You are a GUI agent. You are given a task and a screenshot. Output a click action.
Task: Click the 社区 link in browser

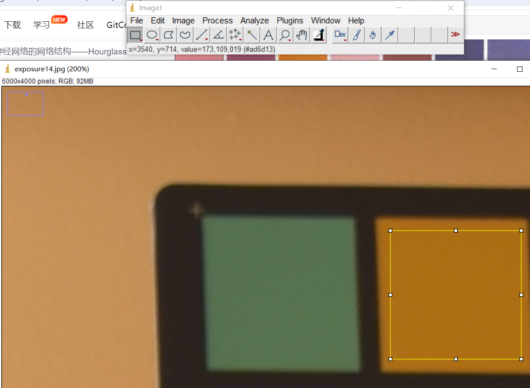(85, 25)
